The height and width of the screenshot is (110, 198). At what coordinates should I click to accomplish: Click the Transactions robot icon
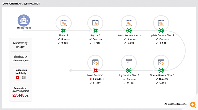tap(24, 20)
